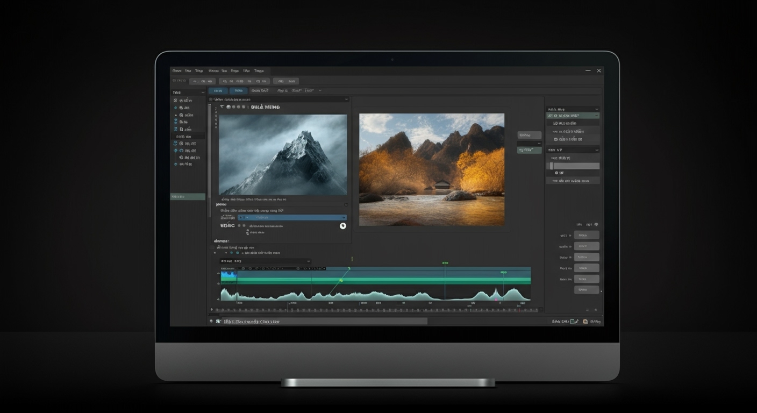Click the playhead arrow icon above the preview
The height and width of the screenshot is (413, 757).
222,107
